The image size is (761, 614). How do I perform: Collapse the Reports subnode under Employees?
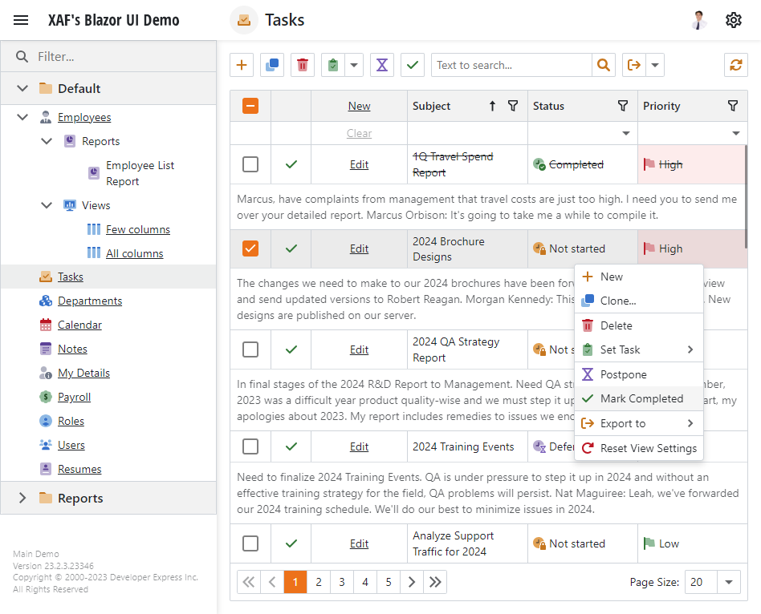pos(47,142)
